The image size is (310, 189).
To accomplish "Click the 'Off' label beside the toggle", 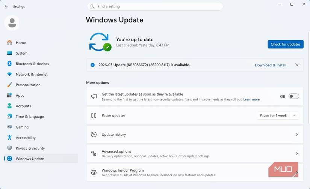I will pos(283,96).
